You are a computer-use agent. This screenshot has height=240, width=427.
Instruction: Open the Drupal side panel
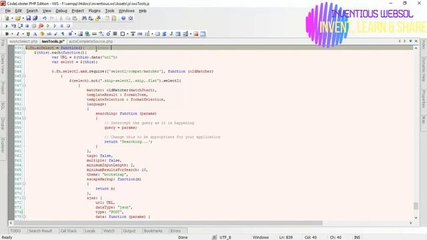[x=3, y=124]
